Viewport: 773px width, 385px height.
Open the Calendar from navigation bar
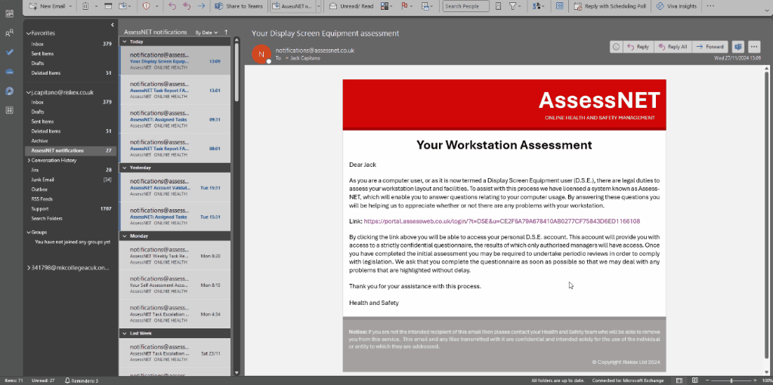pyautogui.click(x=9, y=14)
